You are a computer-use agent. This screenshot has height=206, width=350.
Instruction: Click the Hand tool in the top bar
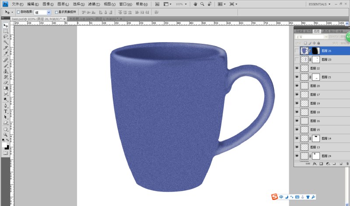click(195, 4)
